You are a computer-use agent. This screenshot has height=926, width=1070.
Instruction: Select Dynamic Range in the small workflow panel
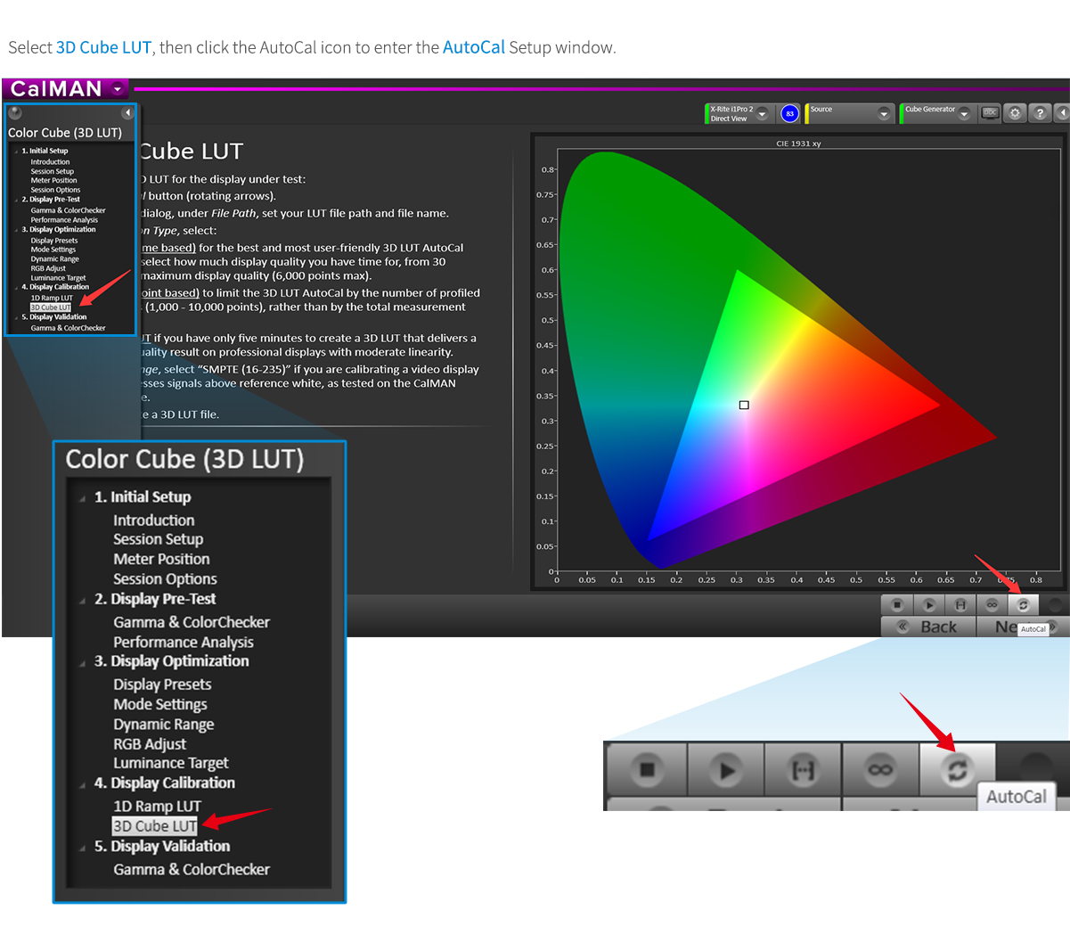[x=54, y=258]
